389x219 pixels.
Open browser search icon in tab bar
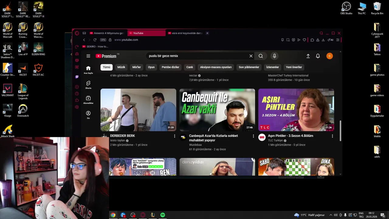(x=321, y=33)
